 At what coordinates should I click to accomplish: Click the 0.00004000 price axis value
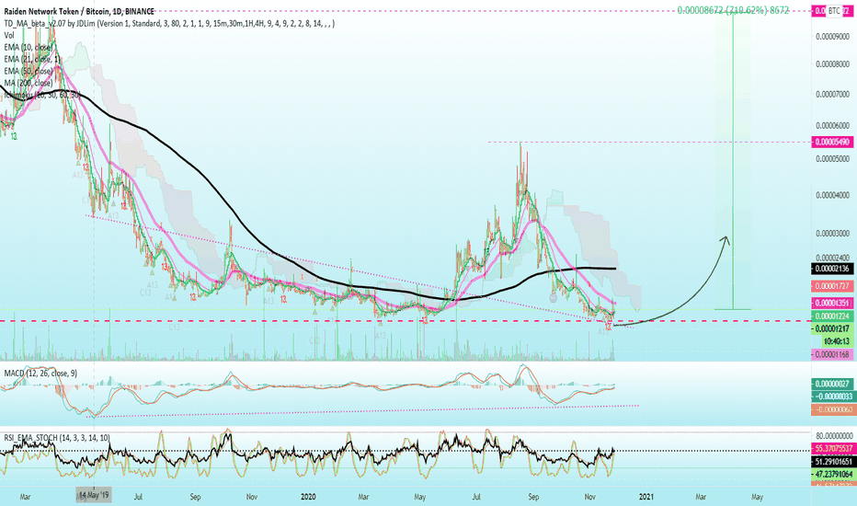(832, 195)
